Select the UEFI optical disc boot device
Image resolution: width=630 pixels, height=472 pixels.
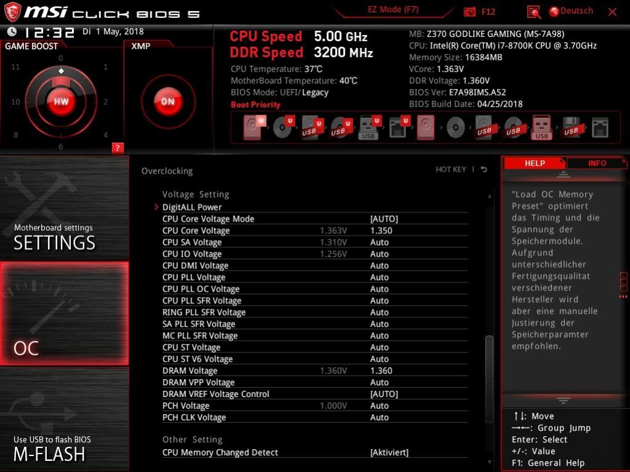coord(284,127)
